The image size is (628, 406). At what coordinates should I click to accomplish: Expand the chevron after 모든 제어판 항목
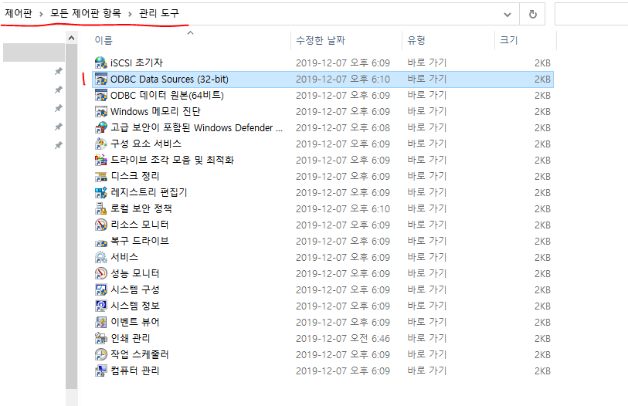point(130,15)
